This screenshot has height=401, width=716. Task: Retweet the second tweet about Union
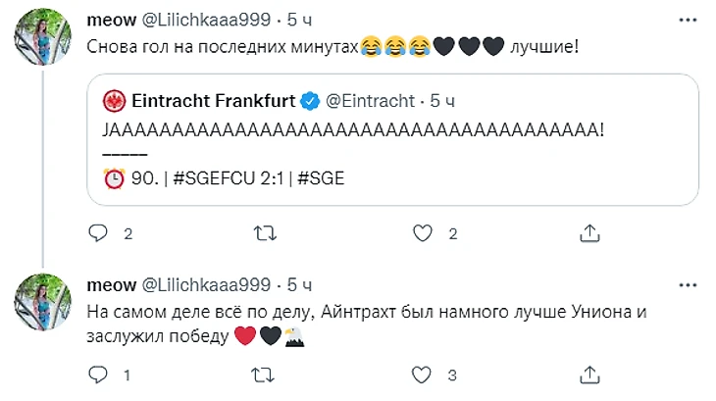point(265,375)
